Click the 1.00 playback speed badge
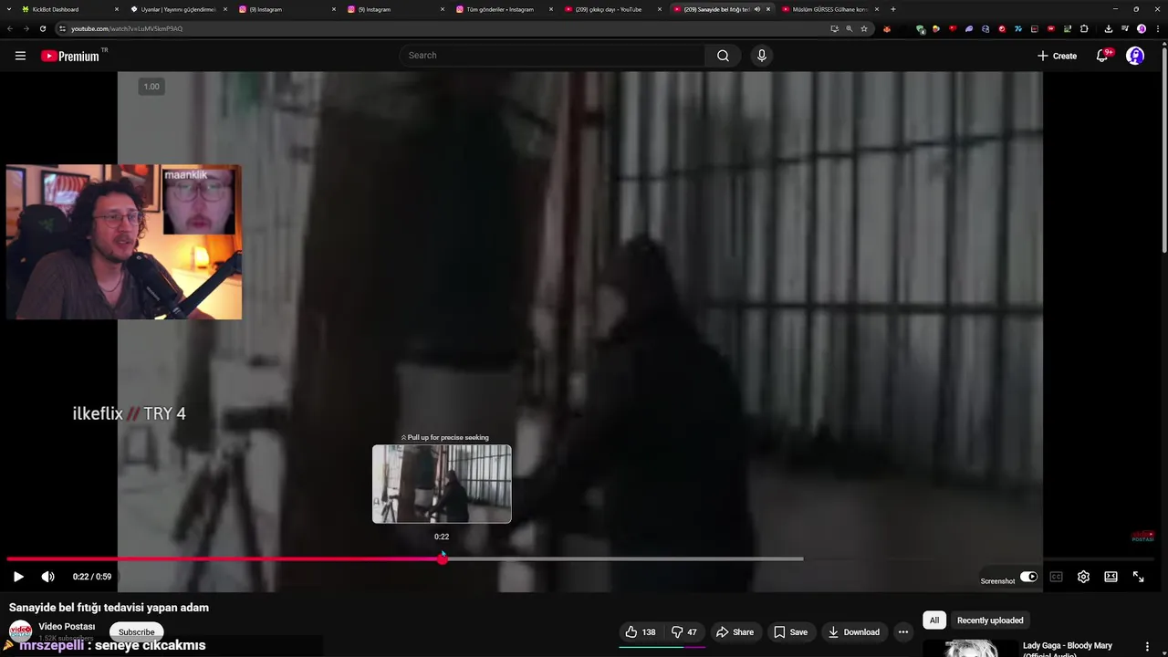This screenshot has width=1168, height=657. [151, 87]
